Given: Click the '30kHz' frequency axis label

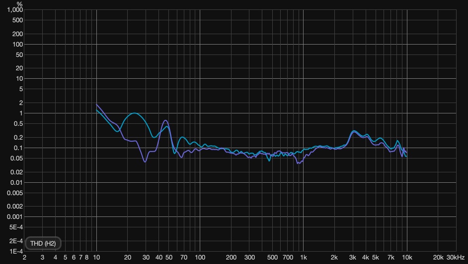Looking at the screenshot, I should coord(456,258).
